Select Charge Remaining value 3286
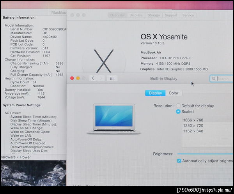 pos(59,63)
